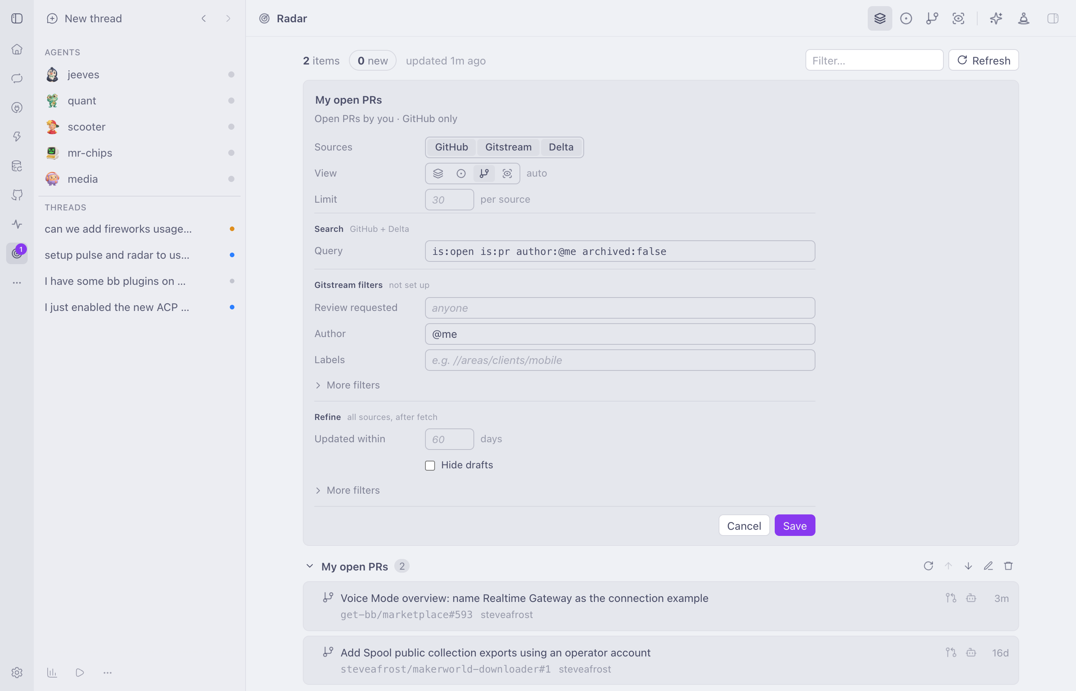Open the GitHub cat icon in the sidebar
The image size is (1076, 691).
(17, 195)
